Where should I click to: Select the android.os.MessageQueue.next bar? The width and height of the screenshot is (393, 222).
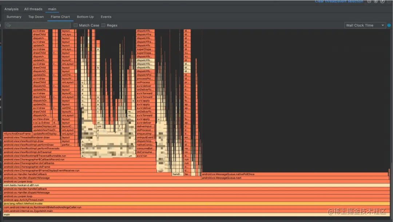pyautogui.click(x=295, y=178)
